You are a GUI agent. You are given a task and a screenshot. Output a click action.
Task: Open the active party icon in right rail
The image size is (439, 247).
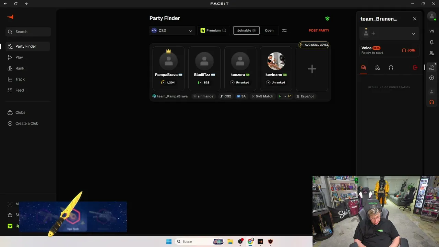pos(432,68)
